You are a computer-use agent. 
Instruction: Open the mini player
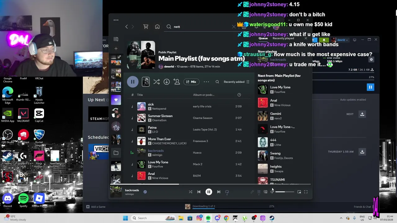(299, 192)
